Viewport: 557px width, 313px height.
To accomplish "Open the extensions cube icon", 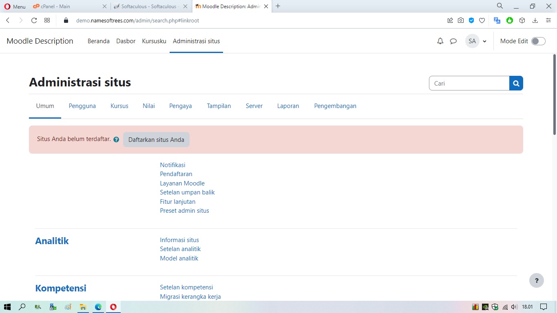I will coord(522,20).
